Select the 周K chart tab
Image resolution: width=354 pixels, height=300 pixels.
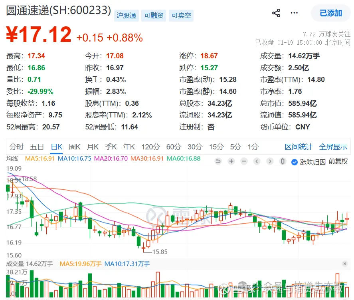click(75, 147)
